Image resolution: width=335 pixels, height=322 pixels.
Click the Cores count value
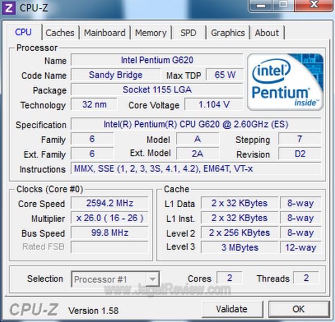pos(229,277)
